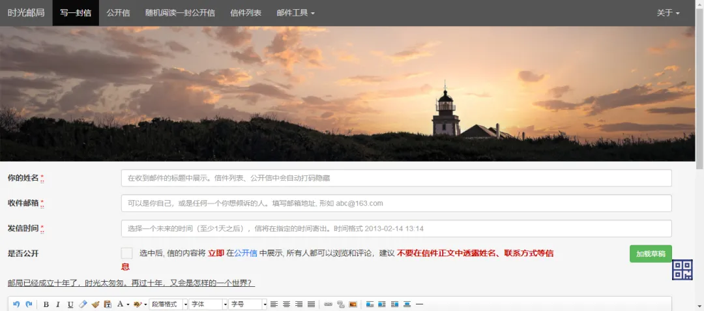The width and height of the screenshot is (704, 311).
Task: Justify text alignment
Action: pyautogui.click(x=311, y=304)
